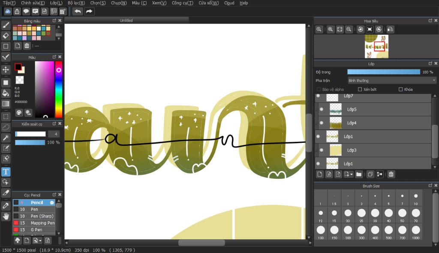Screen dimensions: 439x253
Task: Hide layer Lớp7
Action: click(x=318, y=96)
